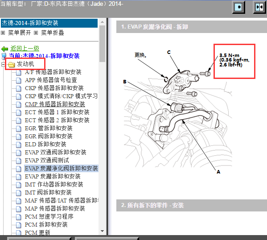Open MAP 传感器拆卸和安装

point(55,208)
